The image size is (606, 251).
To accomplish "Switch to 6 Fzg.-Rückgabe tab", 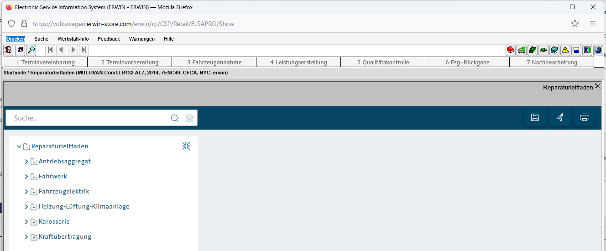I will coord(467,62).
